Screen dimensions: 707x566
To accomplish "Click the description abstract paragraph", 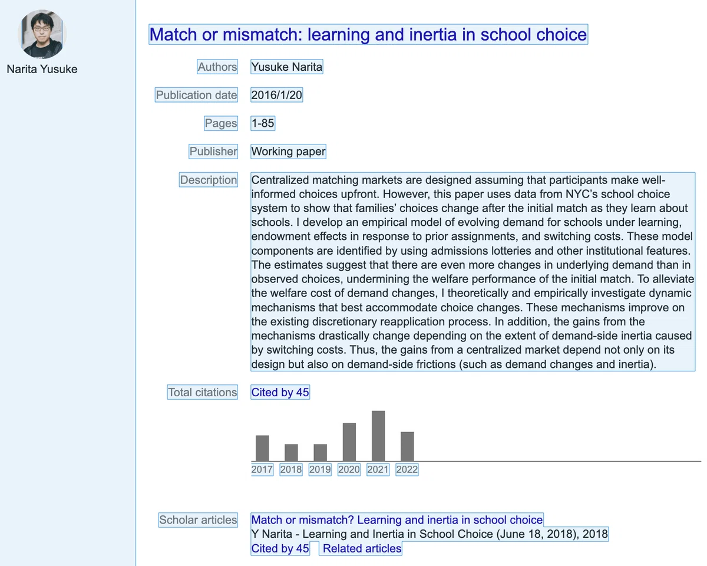I will coord(473,272).
